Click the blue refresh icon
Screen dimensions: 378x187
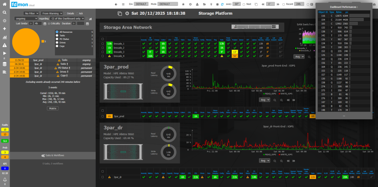222,4
